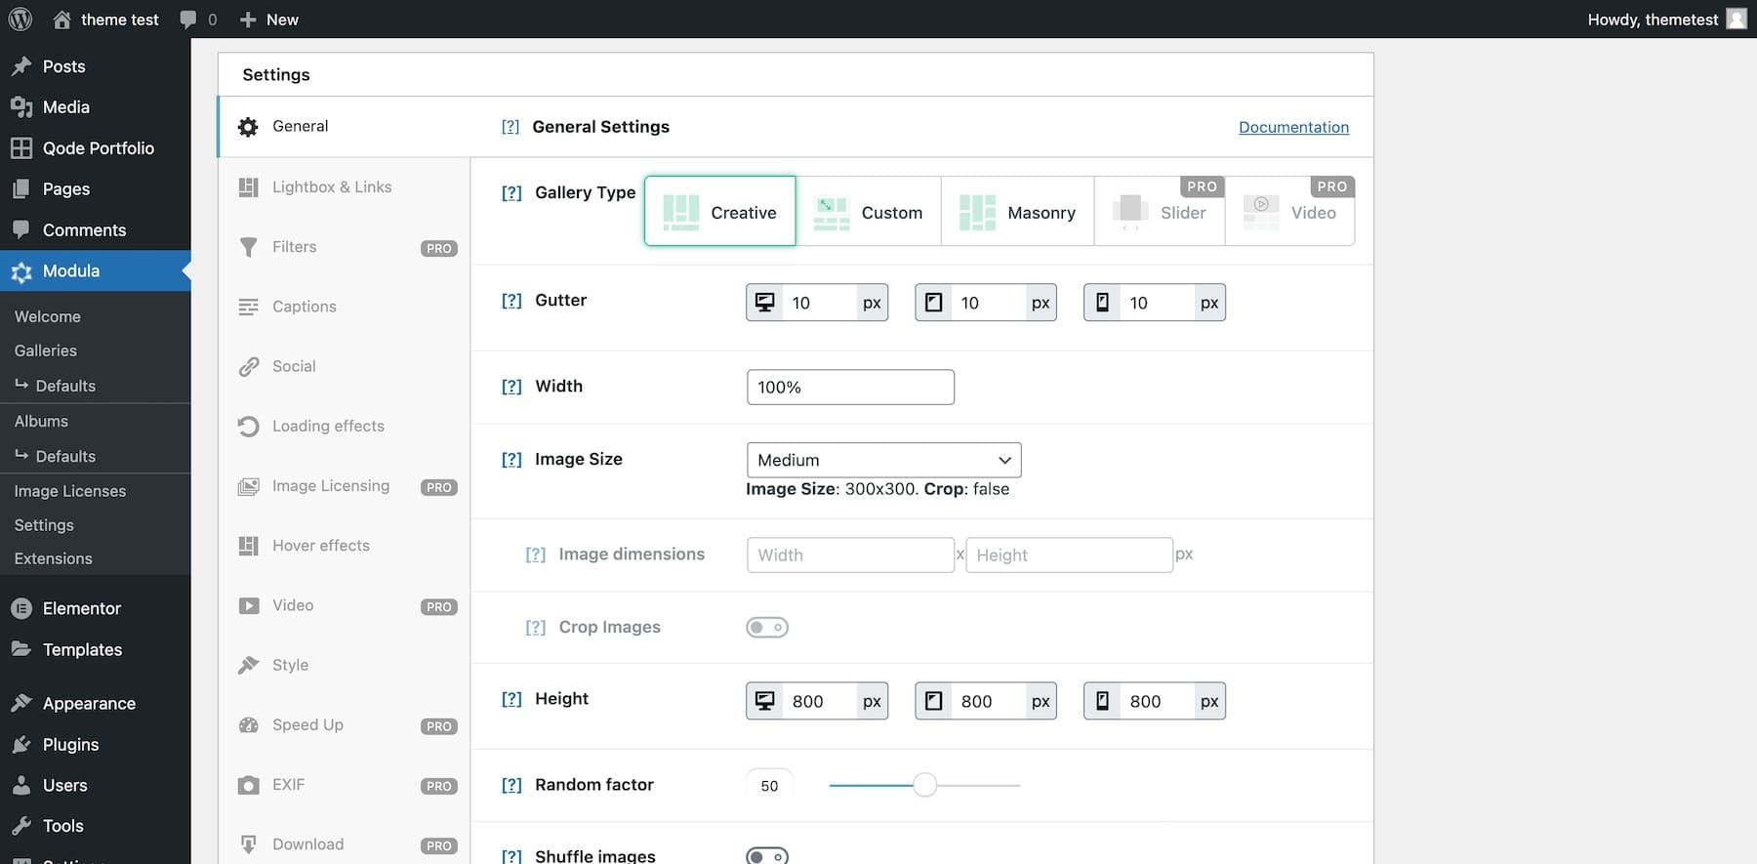Click the Image dimensions Height field
1757x864 pixels.
pos(1069,555)
